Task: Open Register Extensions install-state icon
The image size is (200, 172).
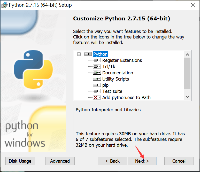Action: point(97,60)
